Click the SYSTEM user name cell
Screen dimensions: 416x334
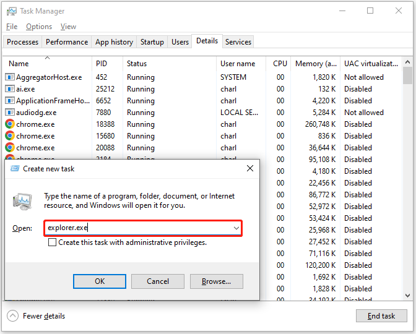[x=233, y=77]
